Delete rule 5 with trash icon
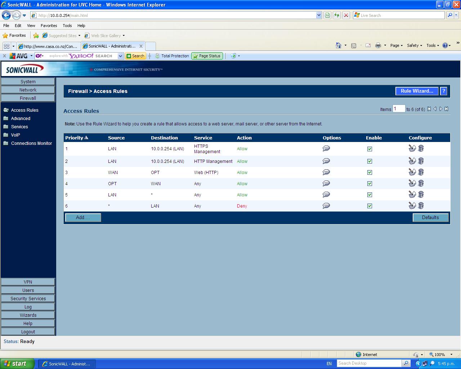Screen dimensions: 461x369 point(421,194)
